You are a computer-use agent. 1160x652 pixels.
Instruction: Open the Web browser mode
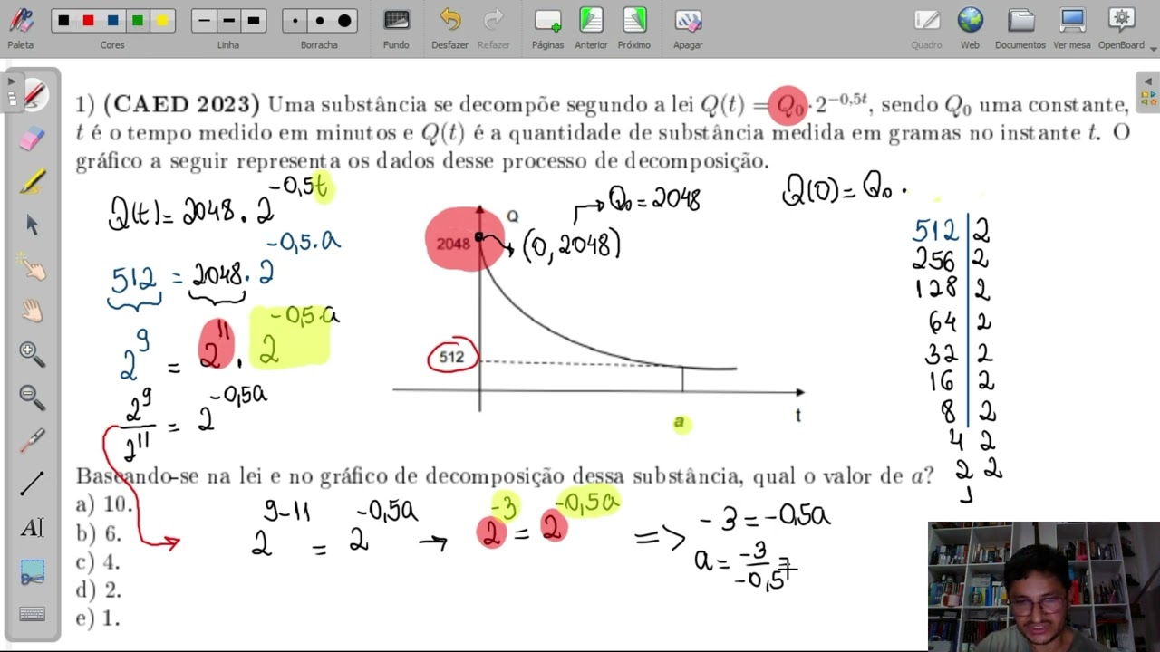coord(970,27)
